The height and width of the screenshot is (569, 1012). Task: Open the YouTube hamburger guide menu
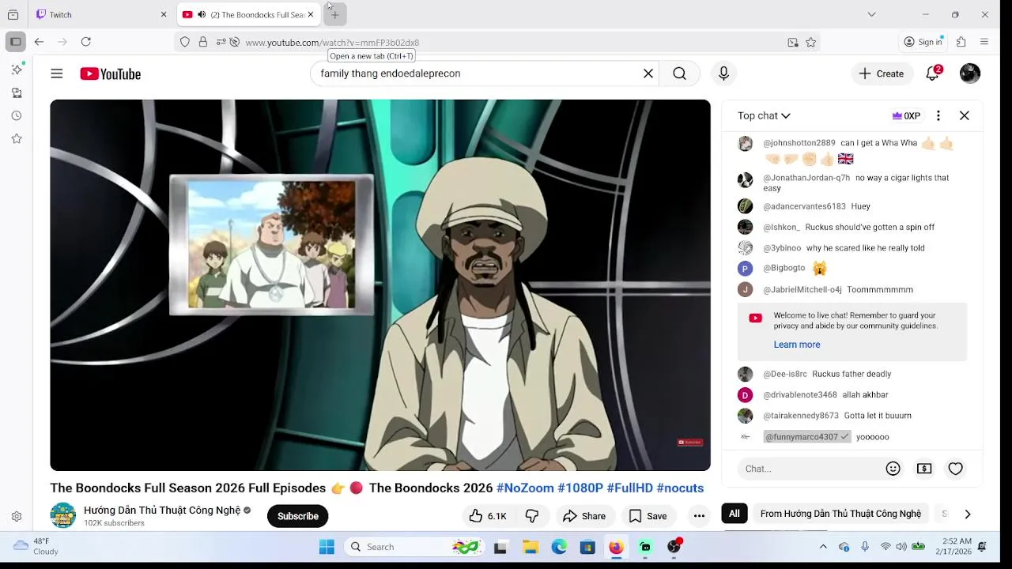(x=57, y=73)
